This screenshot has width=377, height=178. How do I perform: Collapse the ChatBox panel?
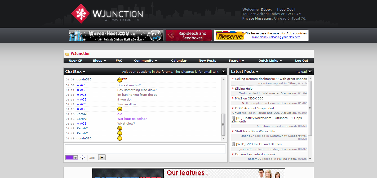[224, 71]
